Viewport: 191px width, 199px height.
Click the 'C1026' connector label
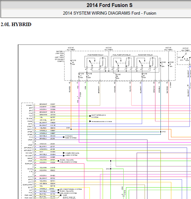coord(81,95)
